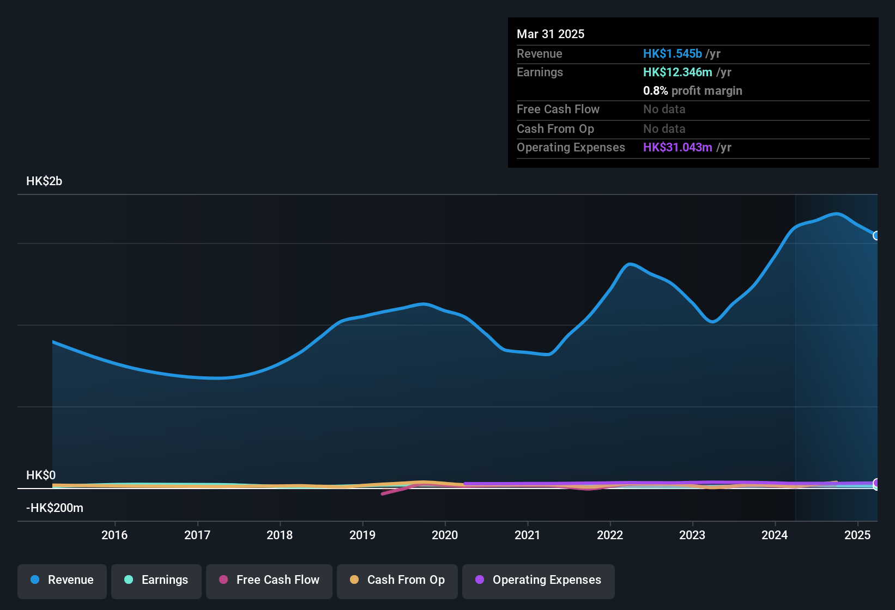Click the purple Operating Expenses end-point marker

click(876, 483)
